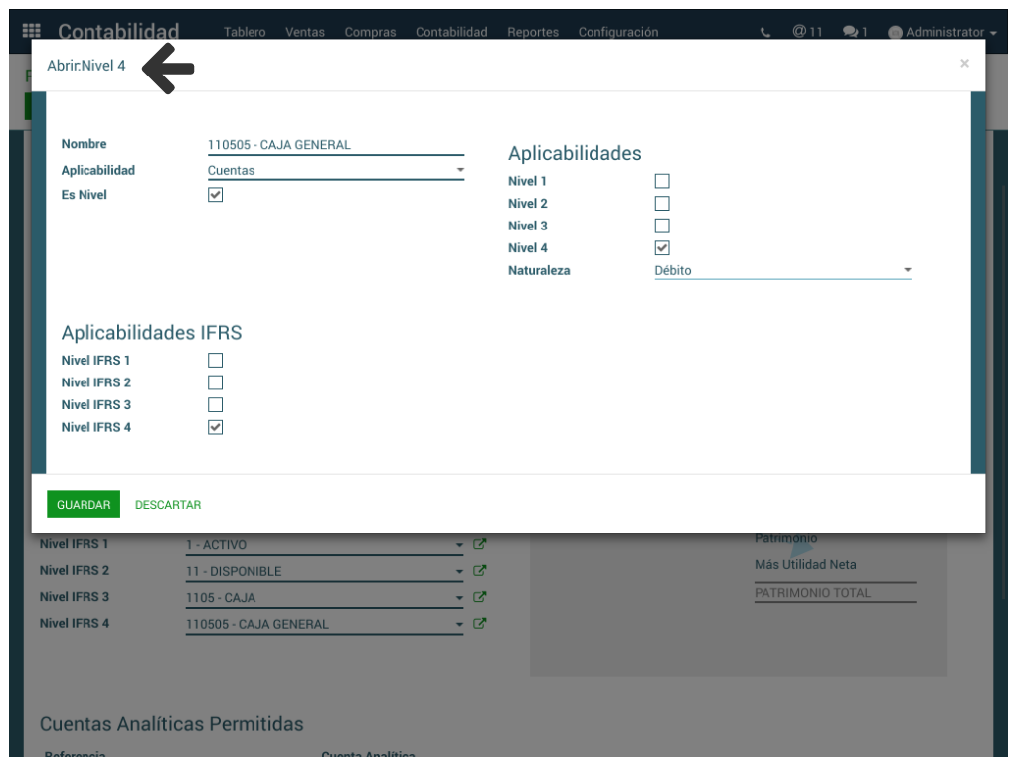This screenshot has width=1017, height=762.
Task: Click the Descartar link
Action: tap(168, 505)
